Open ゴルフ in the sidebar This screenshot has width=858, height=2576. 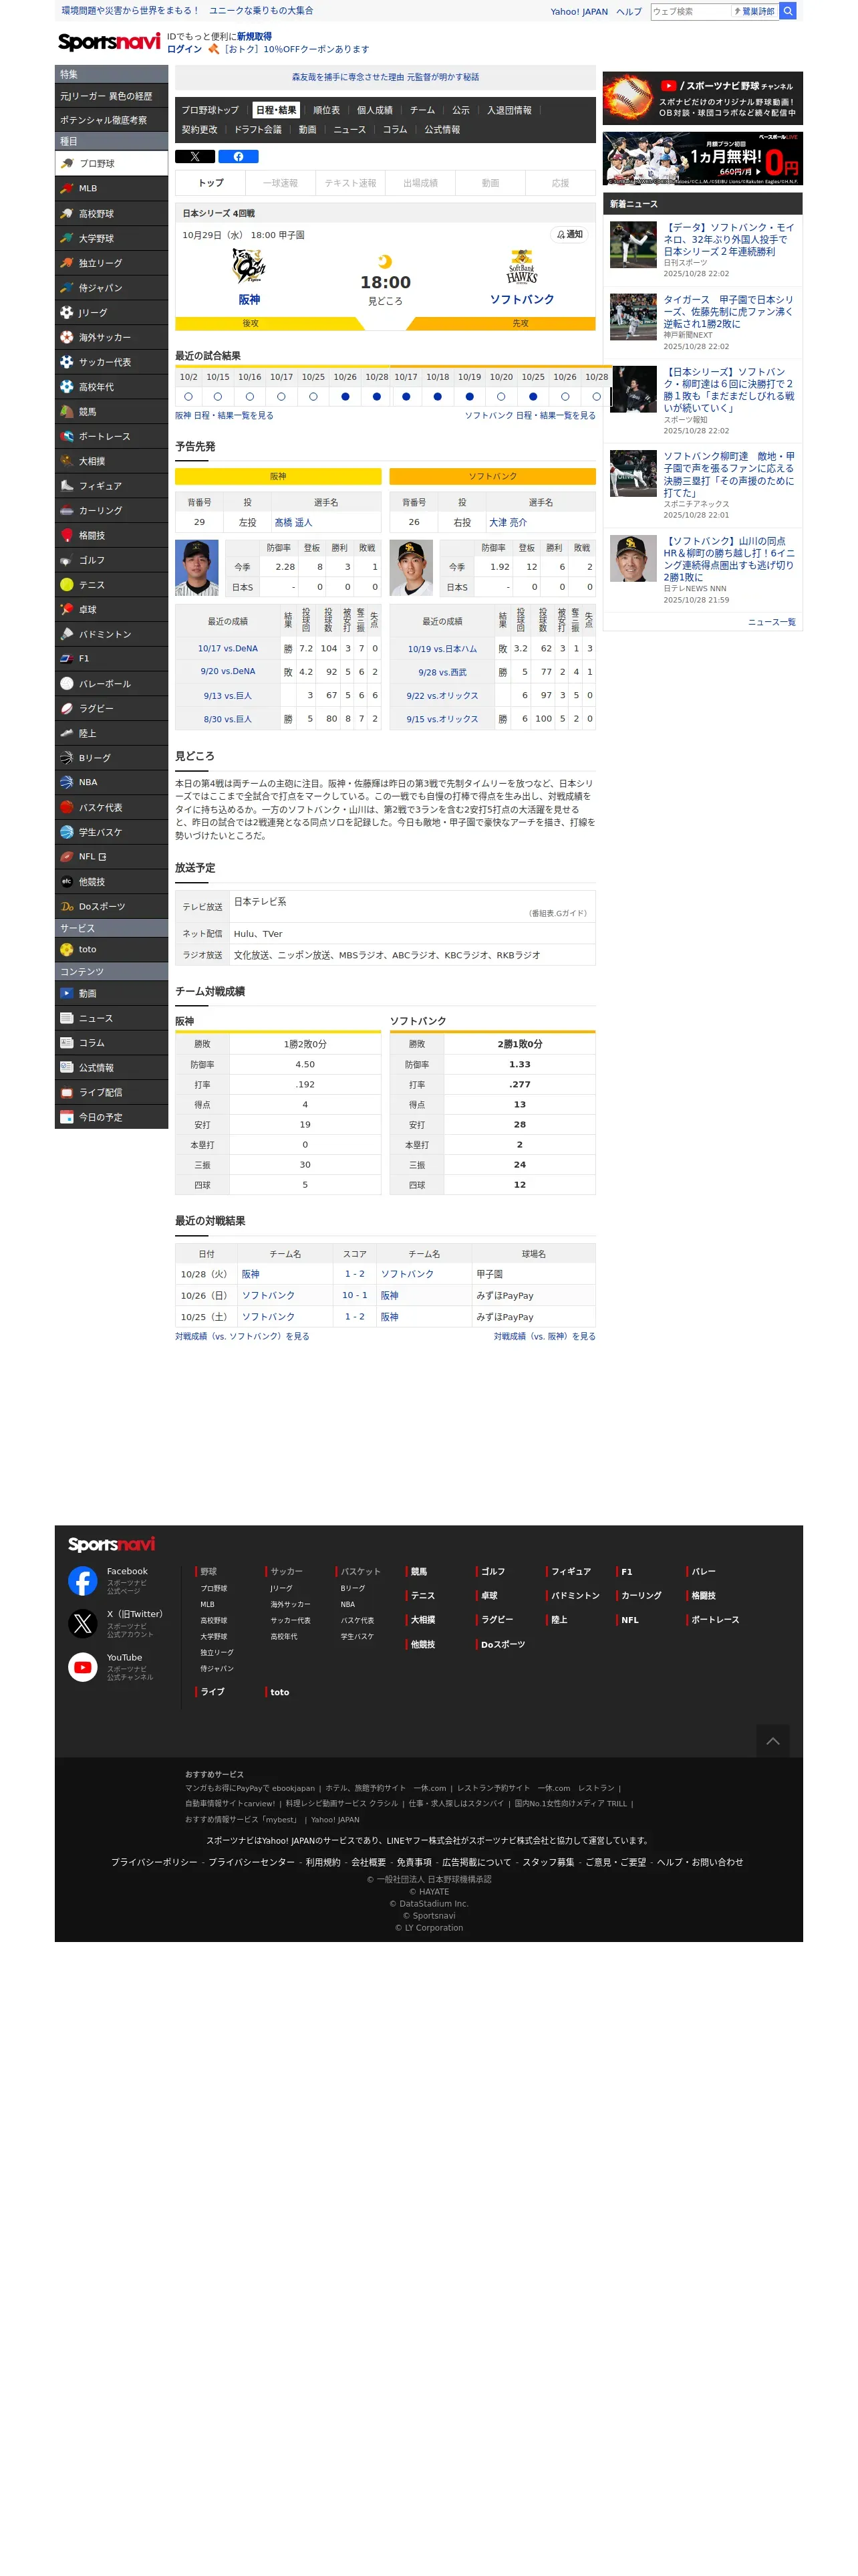[111, 560]
